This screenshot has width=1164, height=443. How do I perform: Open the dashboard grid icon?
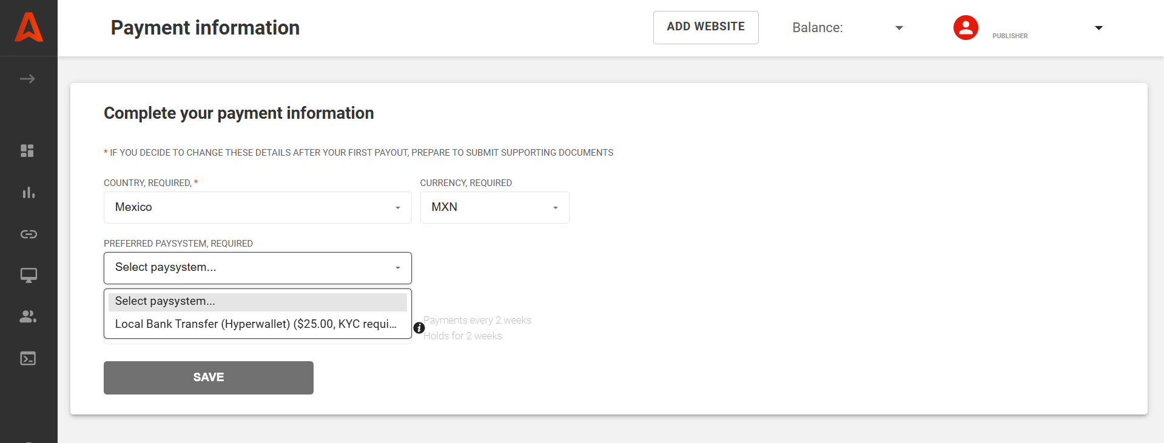pyautogui.click(x=27, y=150)
